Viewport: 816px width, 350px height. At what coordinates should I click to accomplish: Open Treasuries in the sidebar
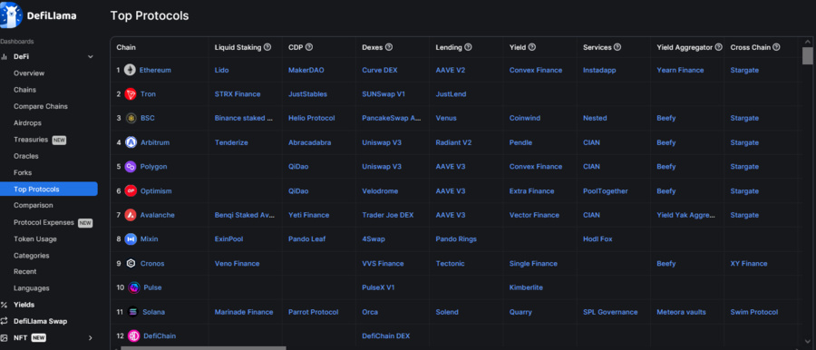tap(31, 140)
